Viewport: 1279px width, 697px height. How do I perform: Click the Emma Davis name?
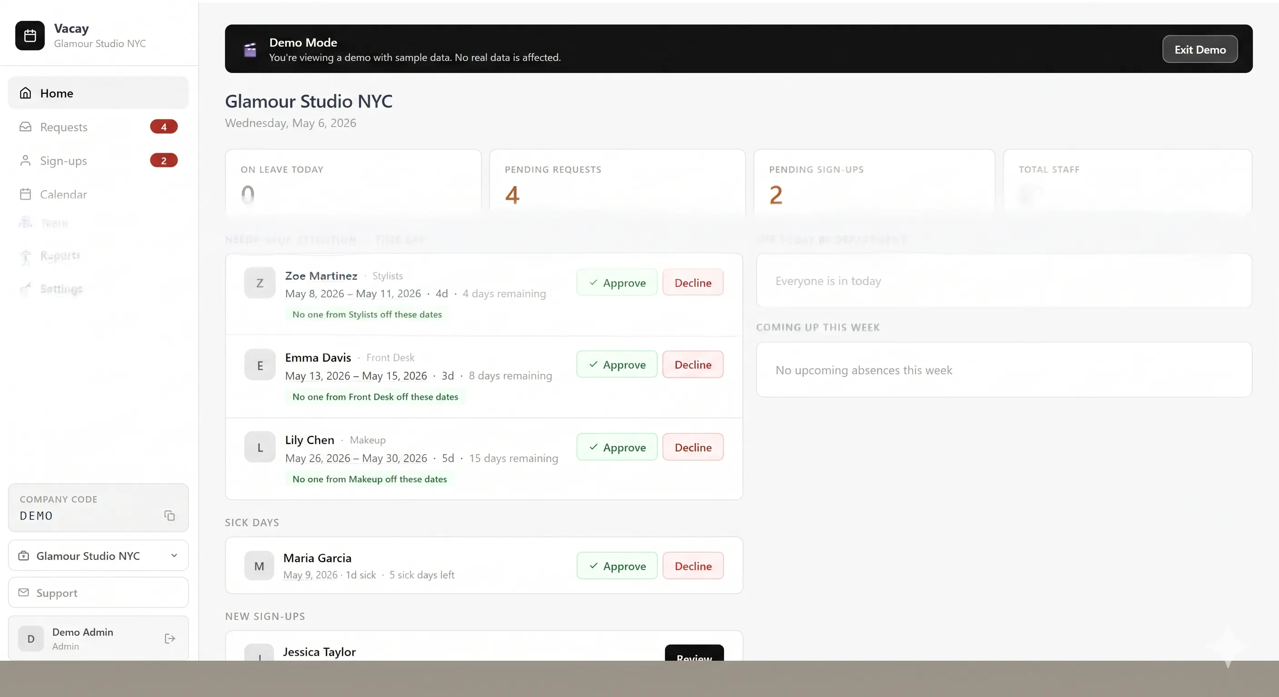(x=318, y=358)
